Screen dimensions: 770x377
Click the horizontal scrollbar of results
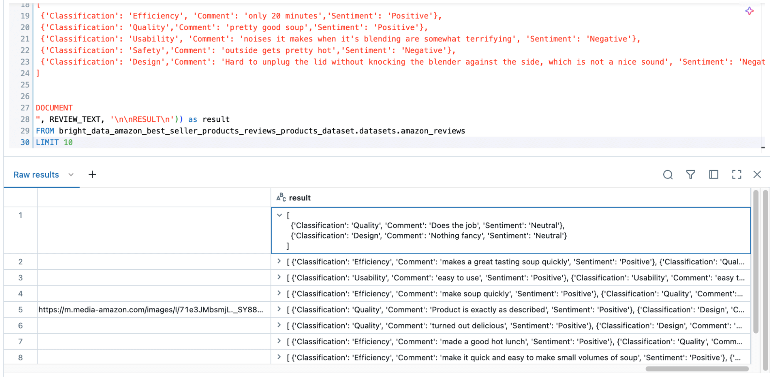696,369
